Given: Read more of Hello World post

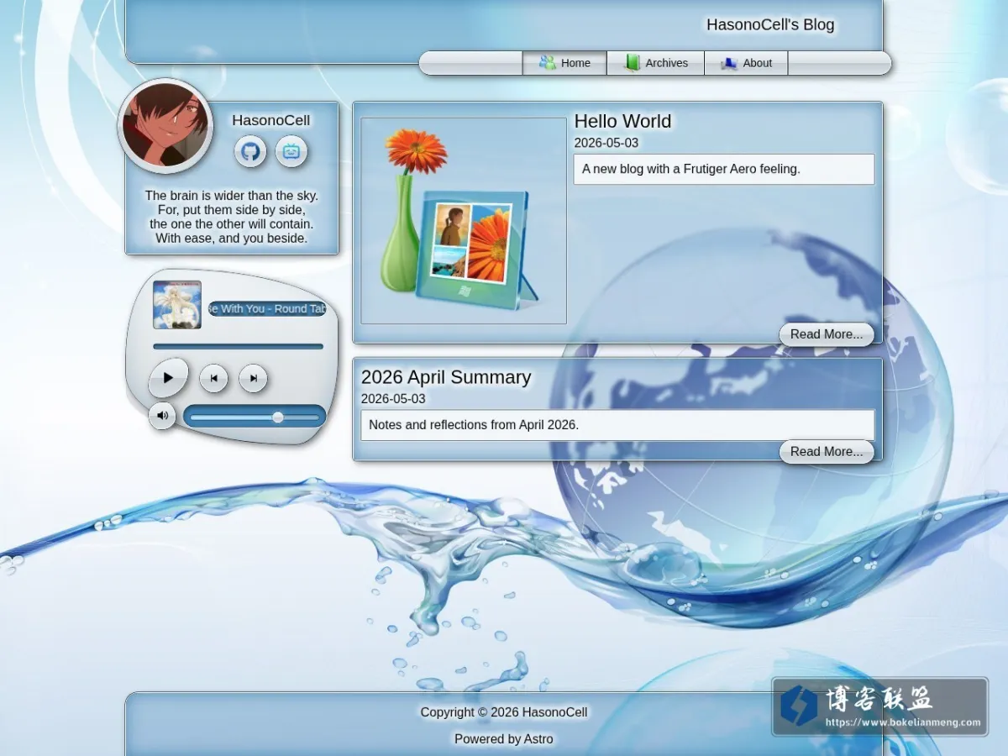Looking at the screenshot, I should 827,334.
